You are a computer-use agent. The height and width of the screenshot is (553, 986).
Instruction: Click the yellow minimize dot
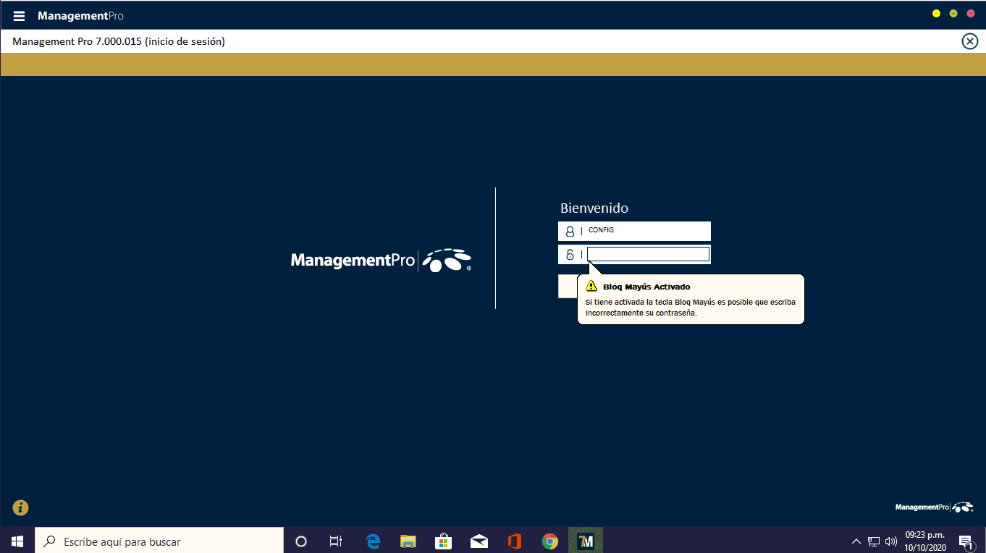coord(936,14)
